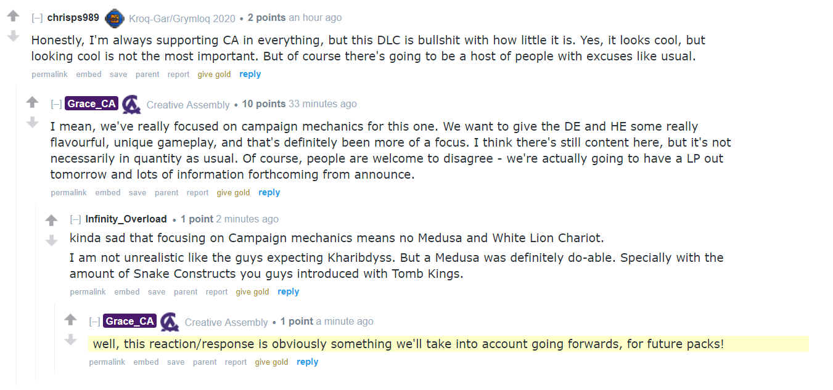The height and width of the screenshot is (390, 833).
Task: Upvote Infinity_Overload's comment
Action: (x=52, y=220)
